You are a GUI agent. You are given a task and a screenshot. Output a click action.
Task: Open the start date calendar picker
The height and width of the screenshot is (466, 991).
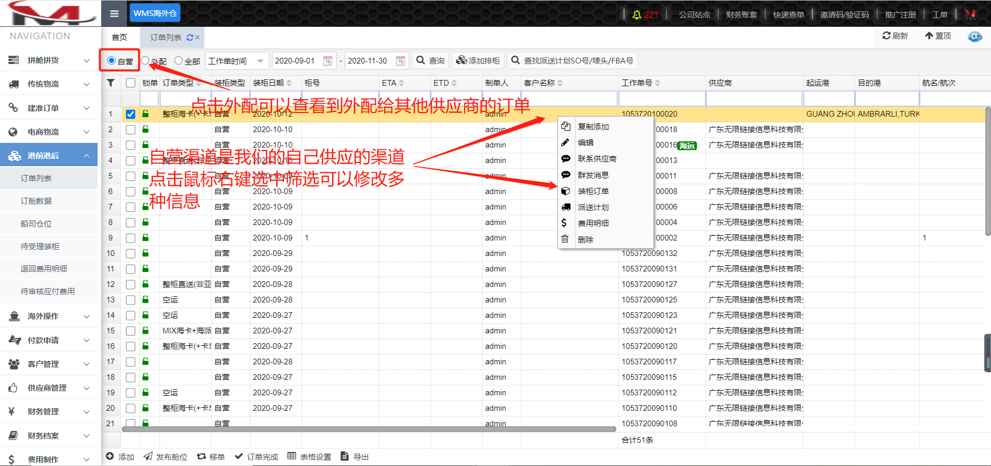(x=328, y=61)
